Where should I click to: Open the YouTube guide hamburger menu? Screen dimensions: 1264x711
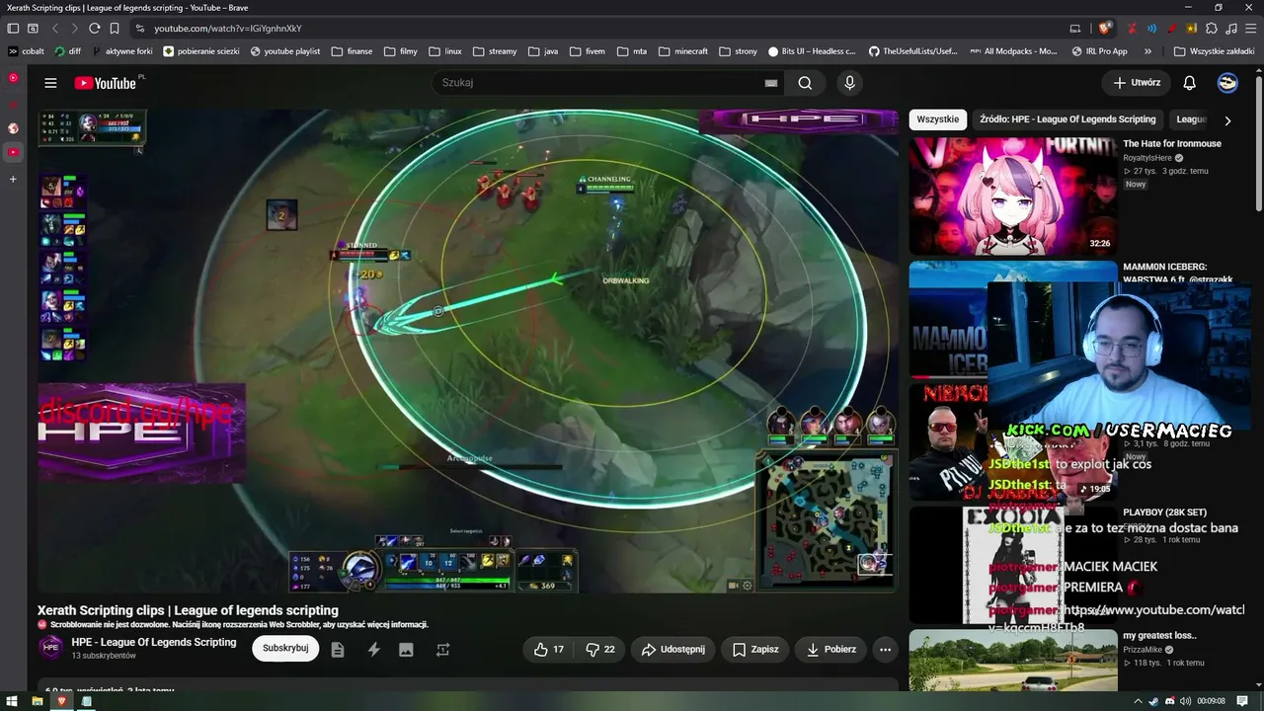(x=50, y=83)
